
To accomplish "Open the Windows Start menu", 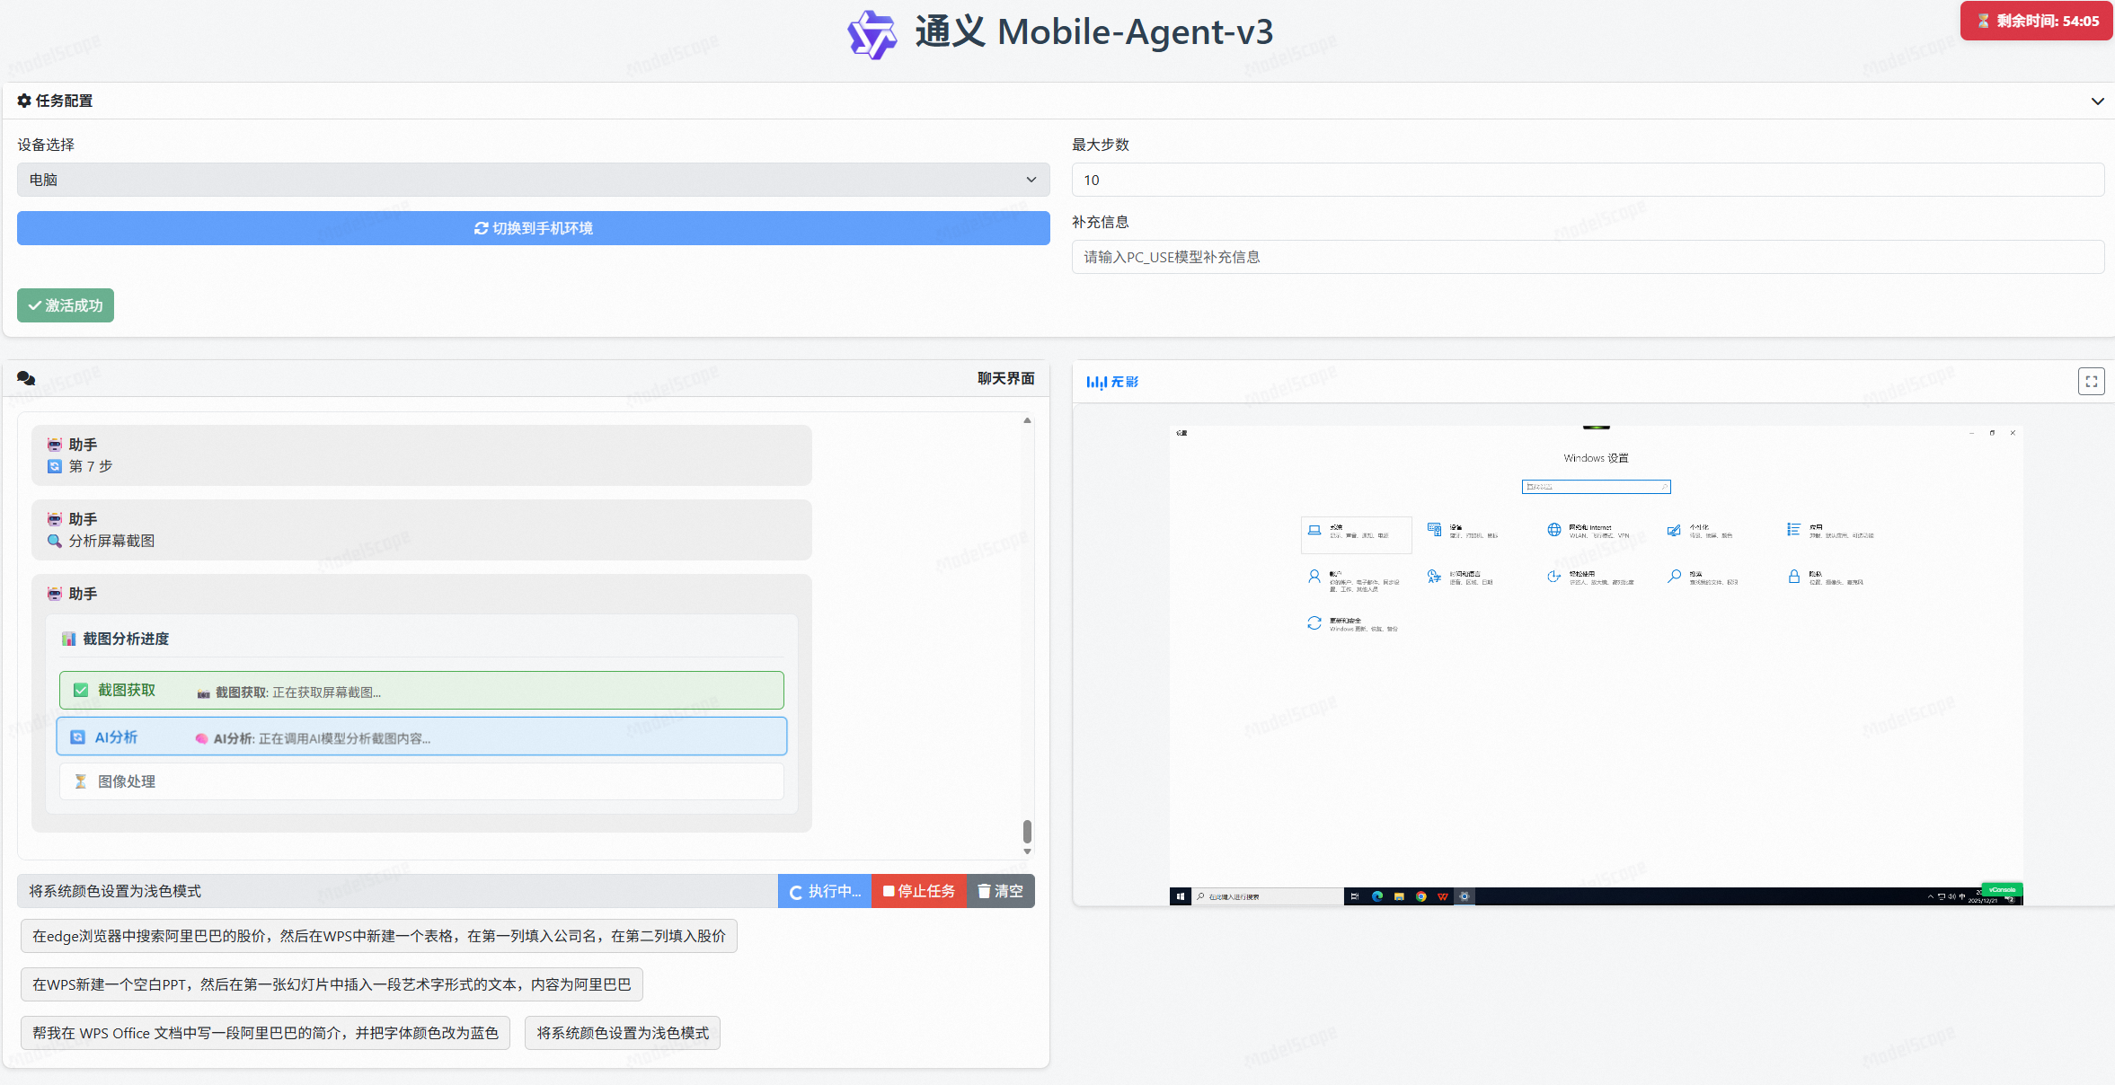I will coord(1180,895).
